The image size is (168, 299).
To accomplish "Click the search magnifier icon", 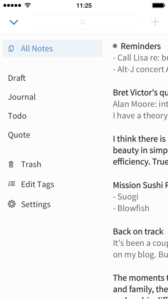I will click(83, 22).
